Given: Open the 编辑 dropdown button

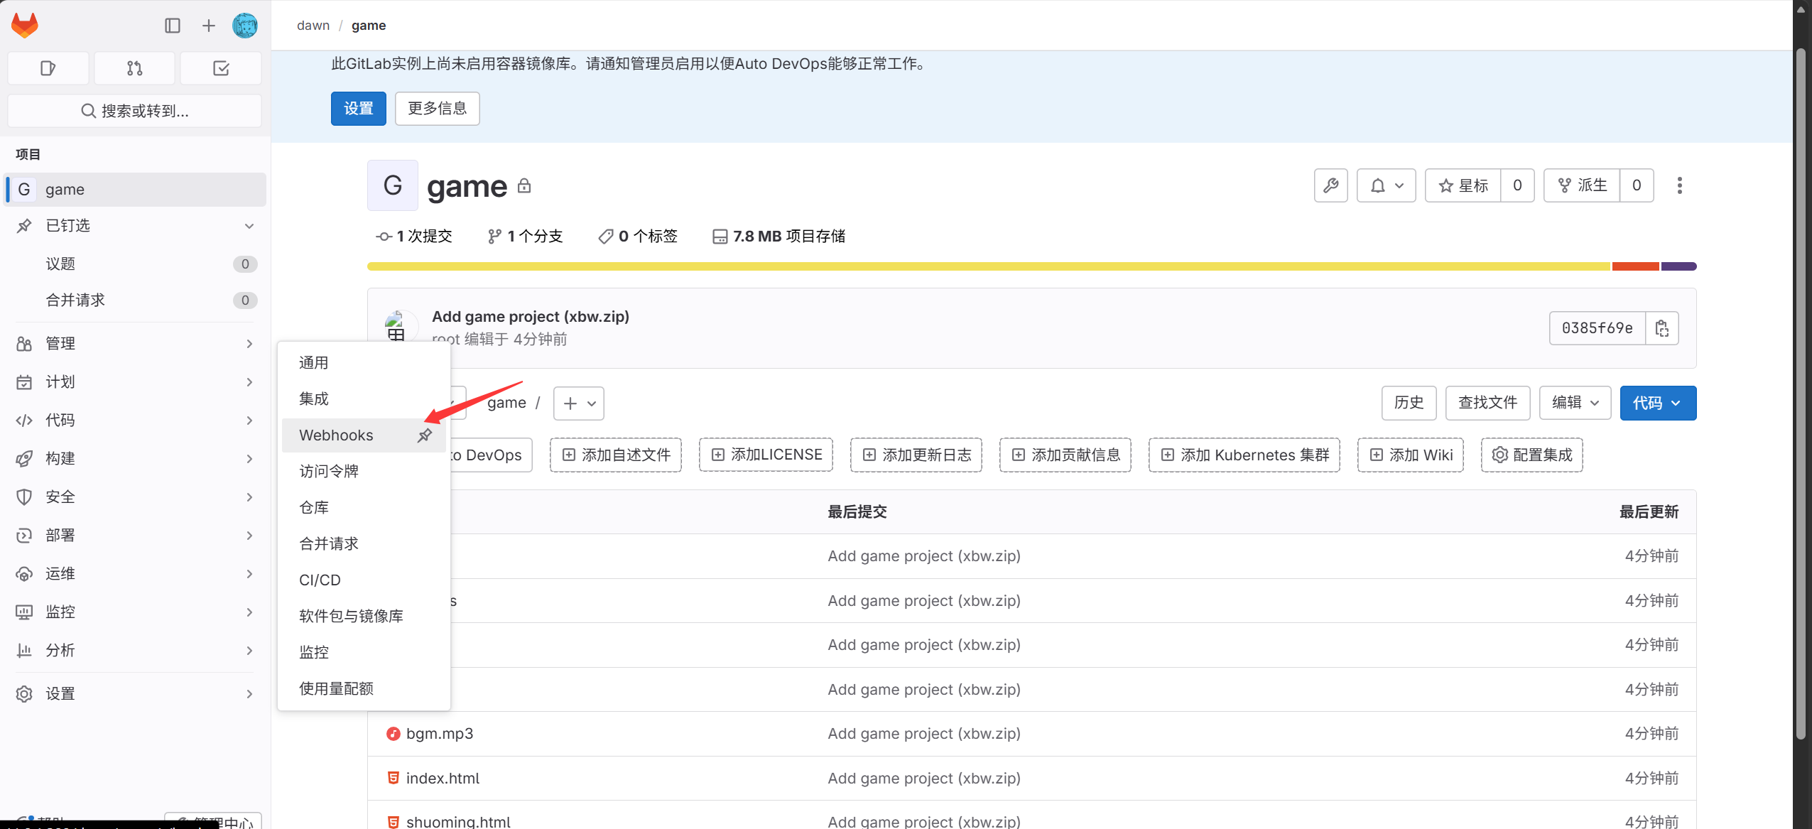Looking at the screenshot, I should [1575, 403].
